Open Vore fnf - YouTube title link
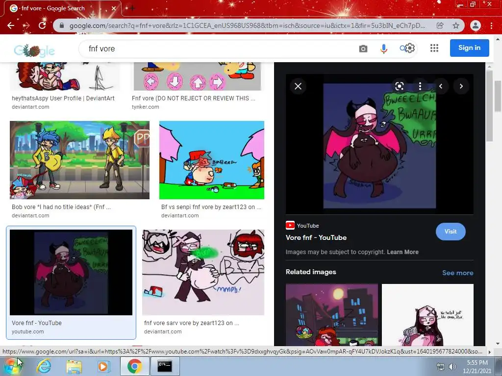This screenshot has height=376, width=502. (316, 237)
